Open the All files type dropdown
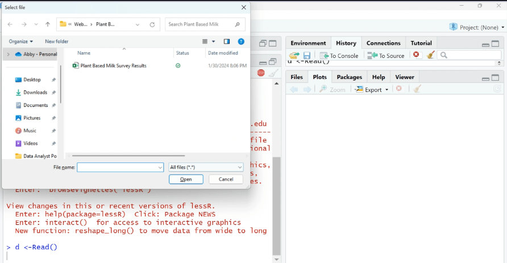507x263 pixels. tap(206, 168)
